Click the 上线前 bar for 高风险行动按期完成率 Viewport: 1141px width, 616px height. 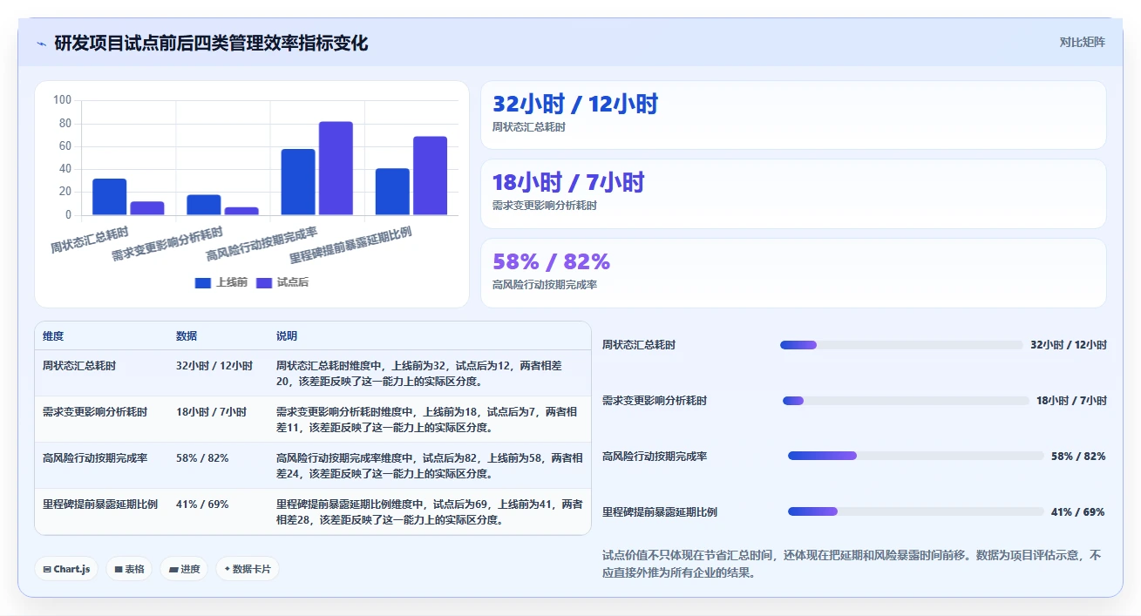click(x=298, y=182)
